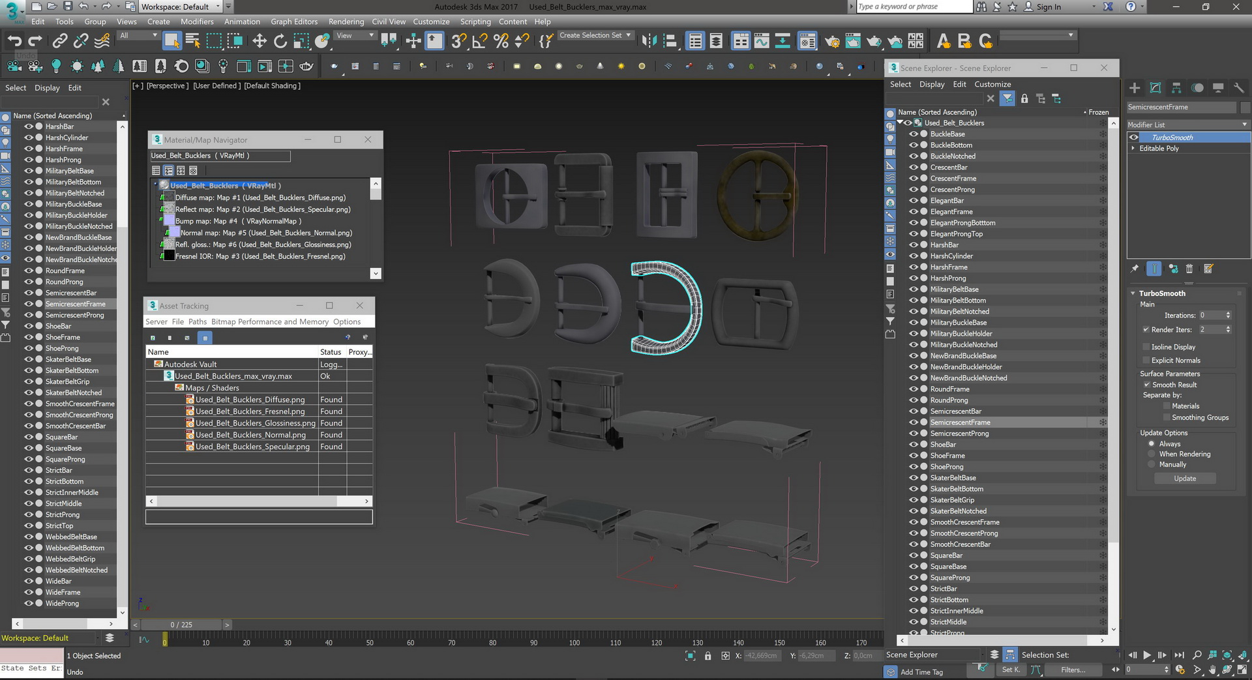Click the Play Animation button

click(1147, 655)
